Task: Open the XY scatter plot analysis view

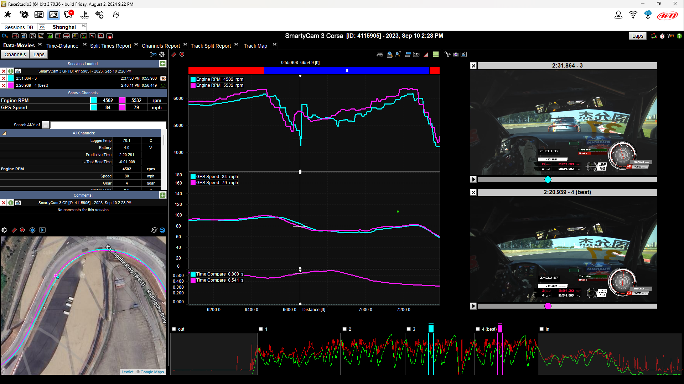Action: pos(41,36)
